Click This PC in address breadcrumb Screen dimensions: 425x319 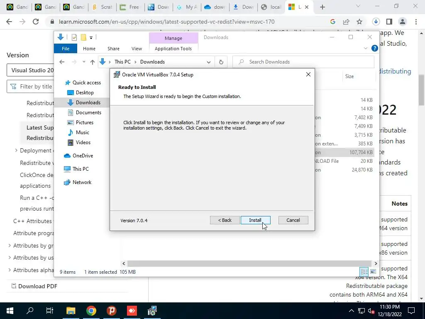pyautogui.click(x=122, y=62)
